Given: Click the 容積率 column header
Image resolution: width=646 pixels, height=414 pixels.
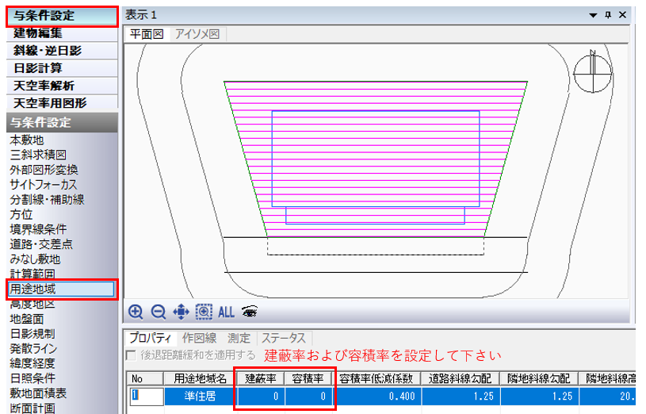Looking at the screenshot, I should click(x=308, y=378).
